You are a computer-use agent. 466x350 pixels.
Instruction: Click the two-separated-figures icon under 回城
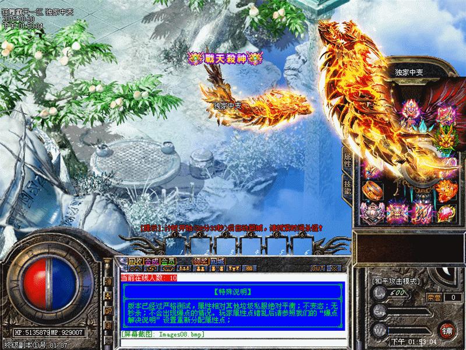[x=217, y=268]
